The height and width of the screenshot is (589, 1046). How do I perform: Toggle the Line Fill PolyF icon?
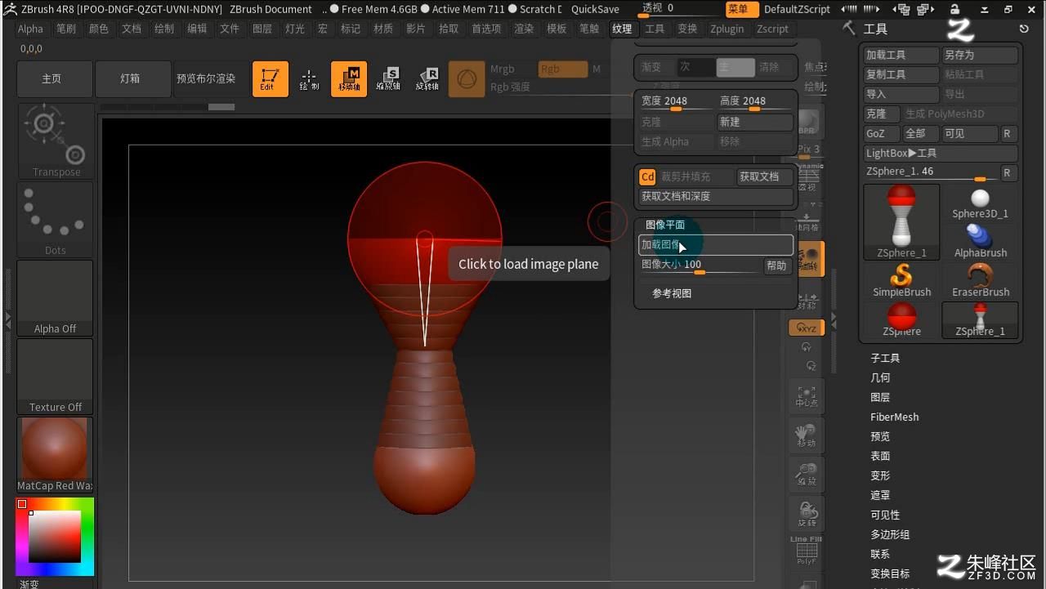[x=807, y=551]
